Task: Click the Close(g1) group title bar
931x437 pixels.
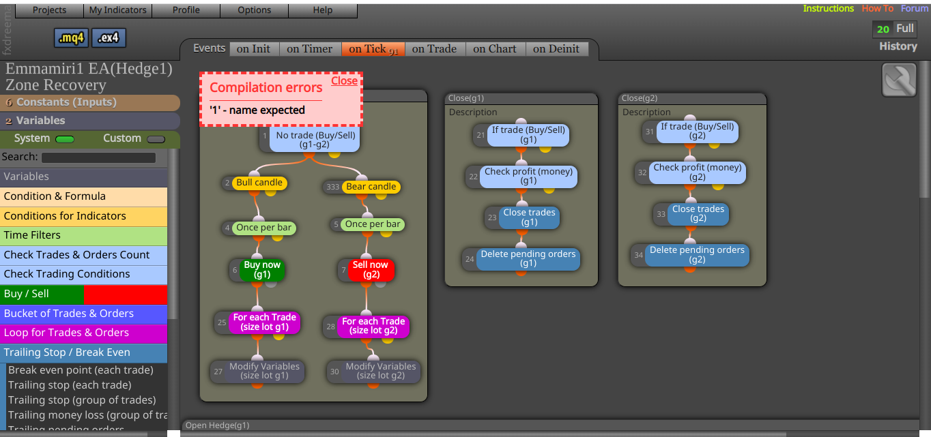Action: click(521, 99)
